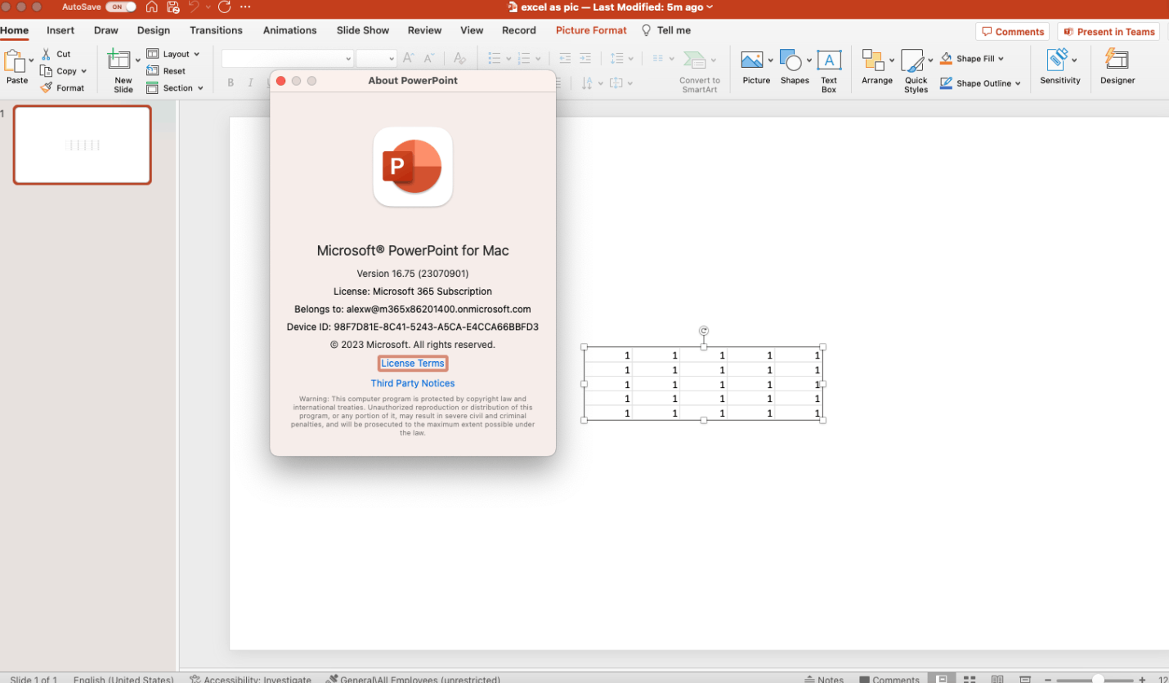
Task: Open the Insert tab
Action: coord(60,30)
